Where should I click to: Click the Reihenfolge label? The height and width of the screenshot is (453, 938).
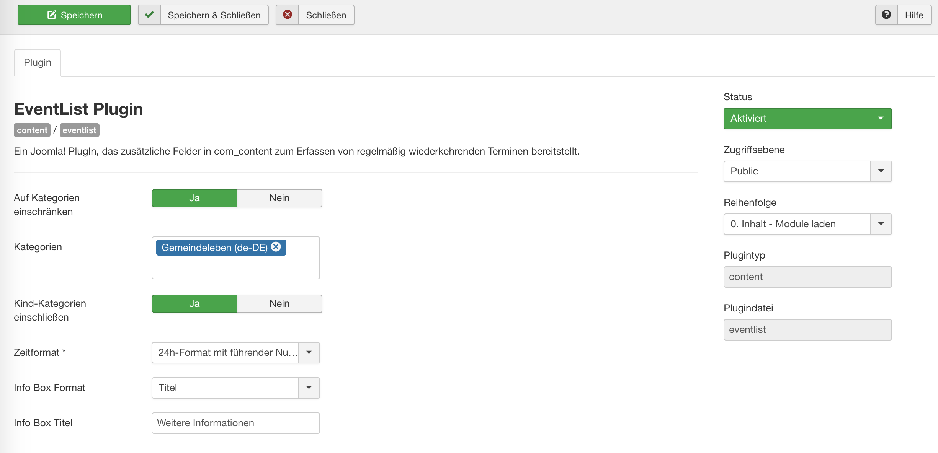tap(750, 202)
